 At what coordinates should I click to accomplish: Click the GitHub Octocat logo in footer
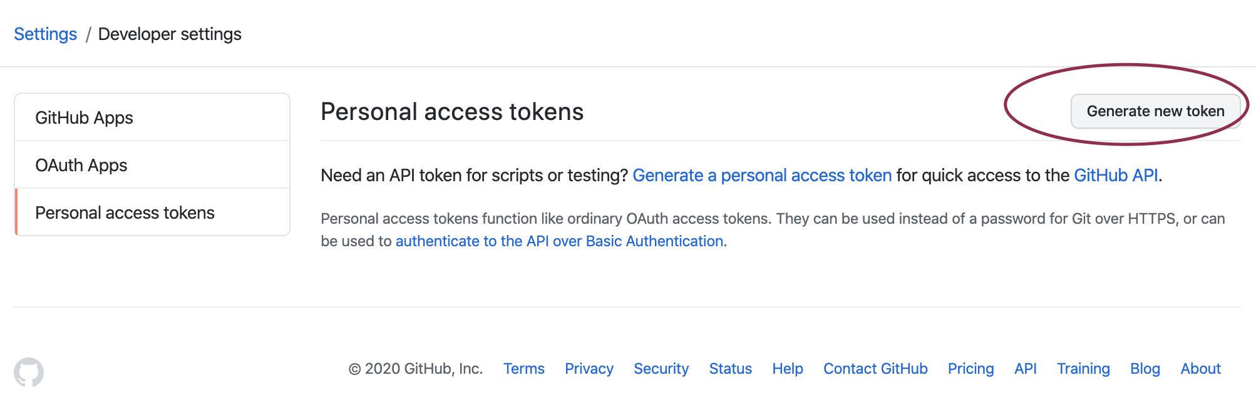click(x=29, y=372)
